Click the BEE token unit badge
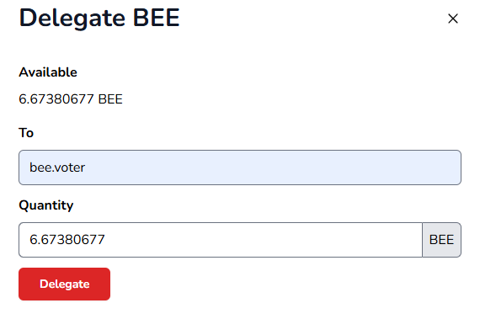The height and width of the screenshot is (319, 480). (x=441, y=240)
